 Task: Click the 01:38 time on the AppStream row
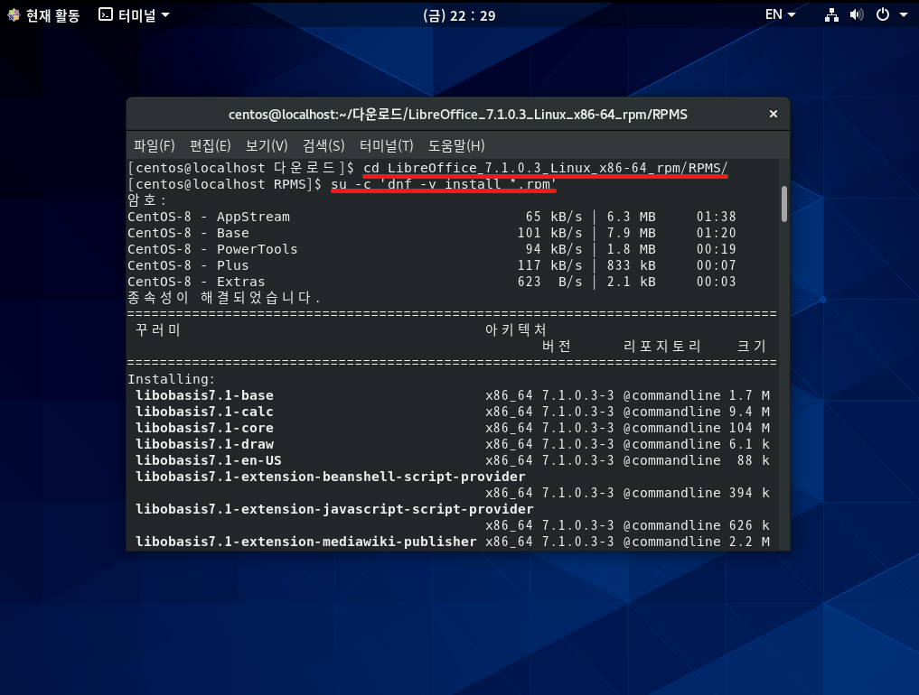tap(717, 217)
